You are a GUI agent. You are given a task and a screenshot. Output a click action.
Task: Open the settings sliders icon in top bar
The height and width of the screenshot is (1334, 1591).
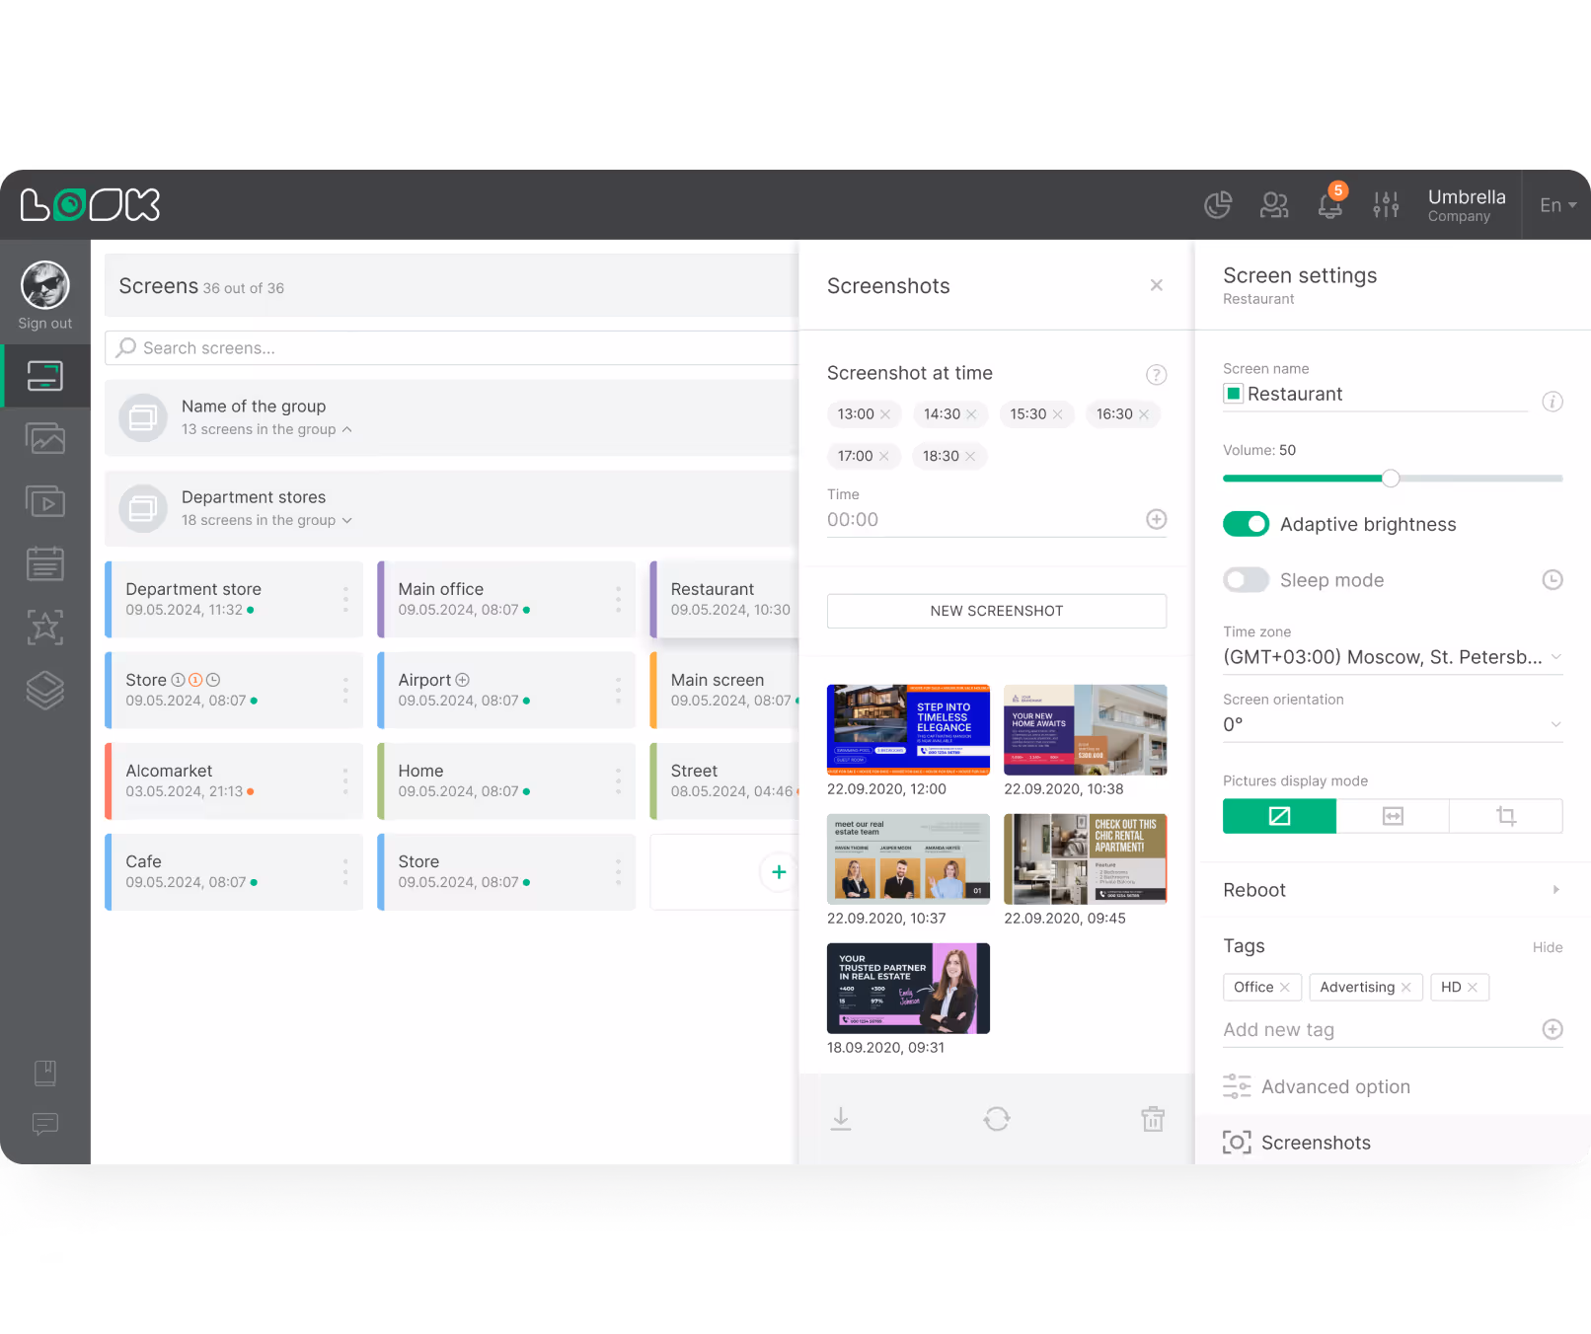[1387, 204]
